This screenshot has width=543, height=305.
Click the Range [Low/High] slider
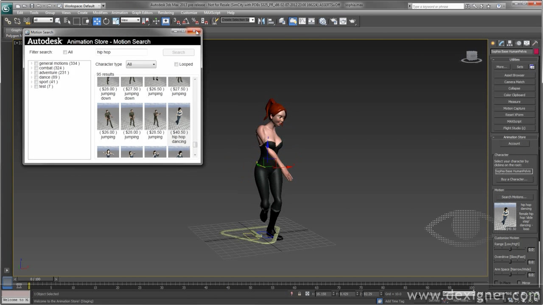click(x=510, y=250)
